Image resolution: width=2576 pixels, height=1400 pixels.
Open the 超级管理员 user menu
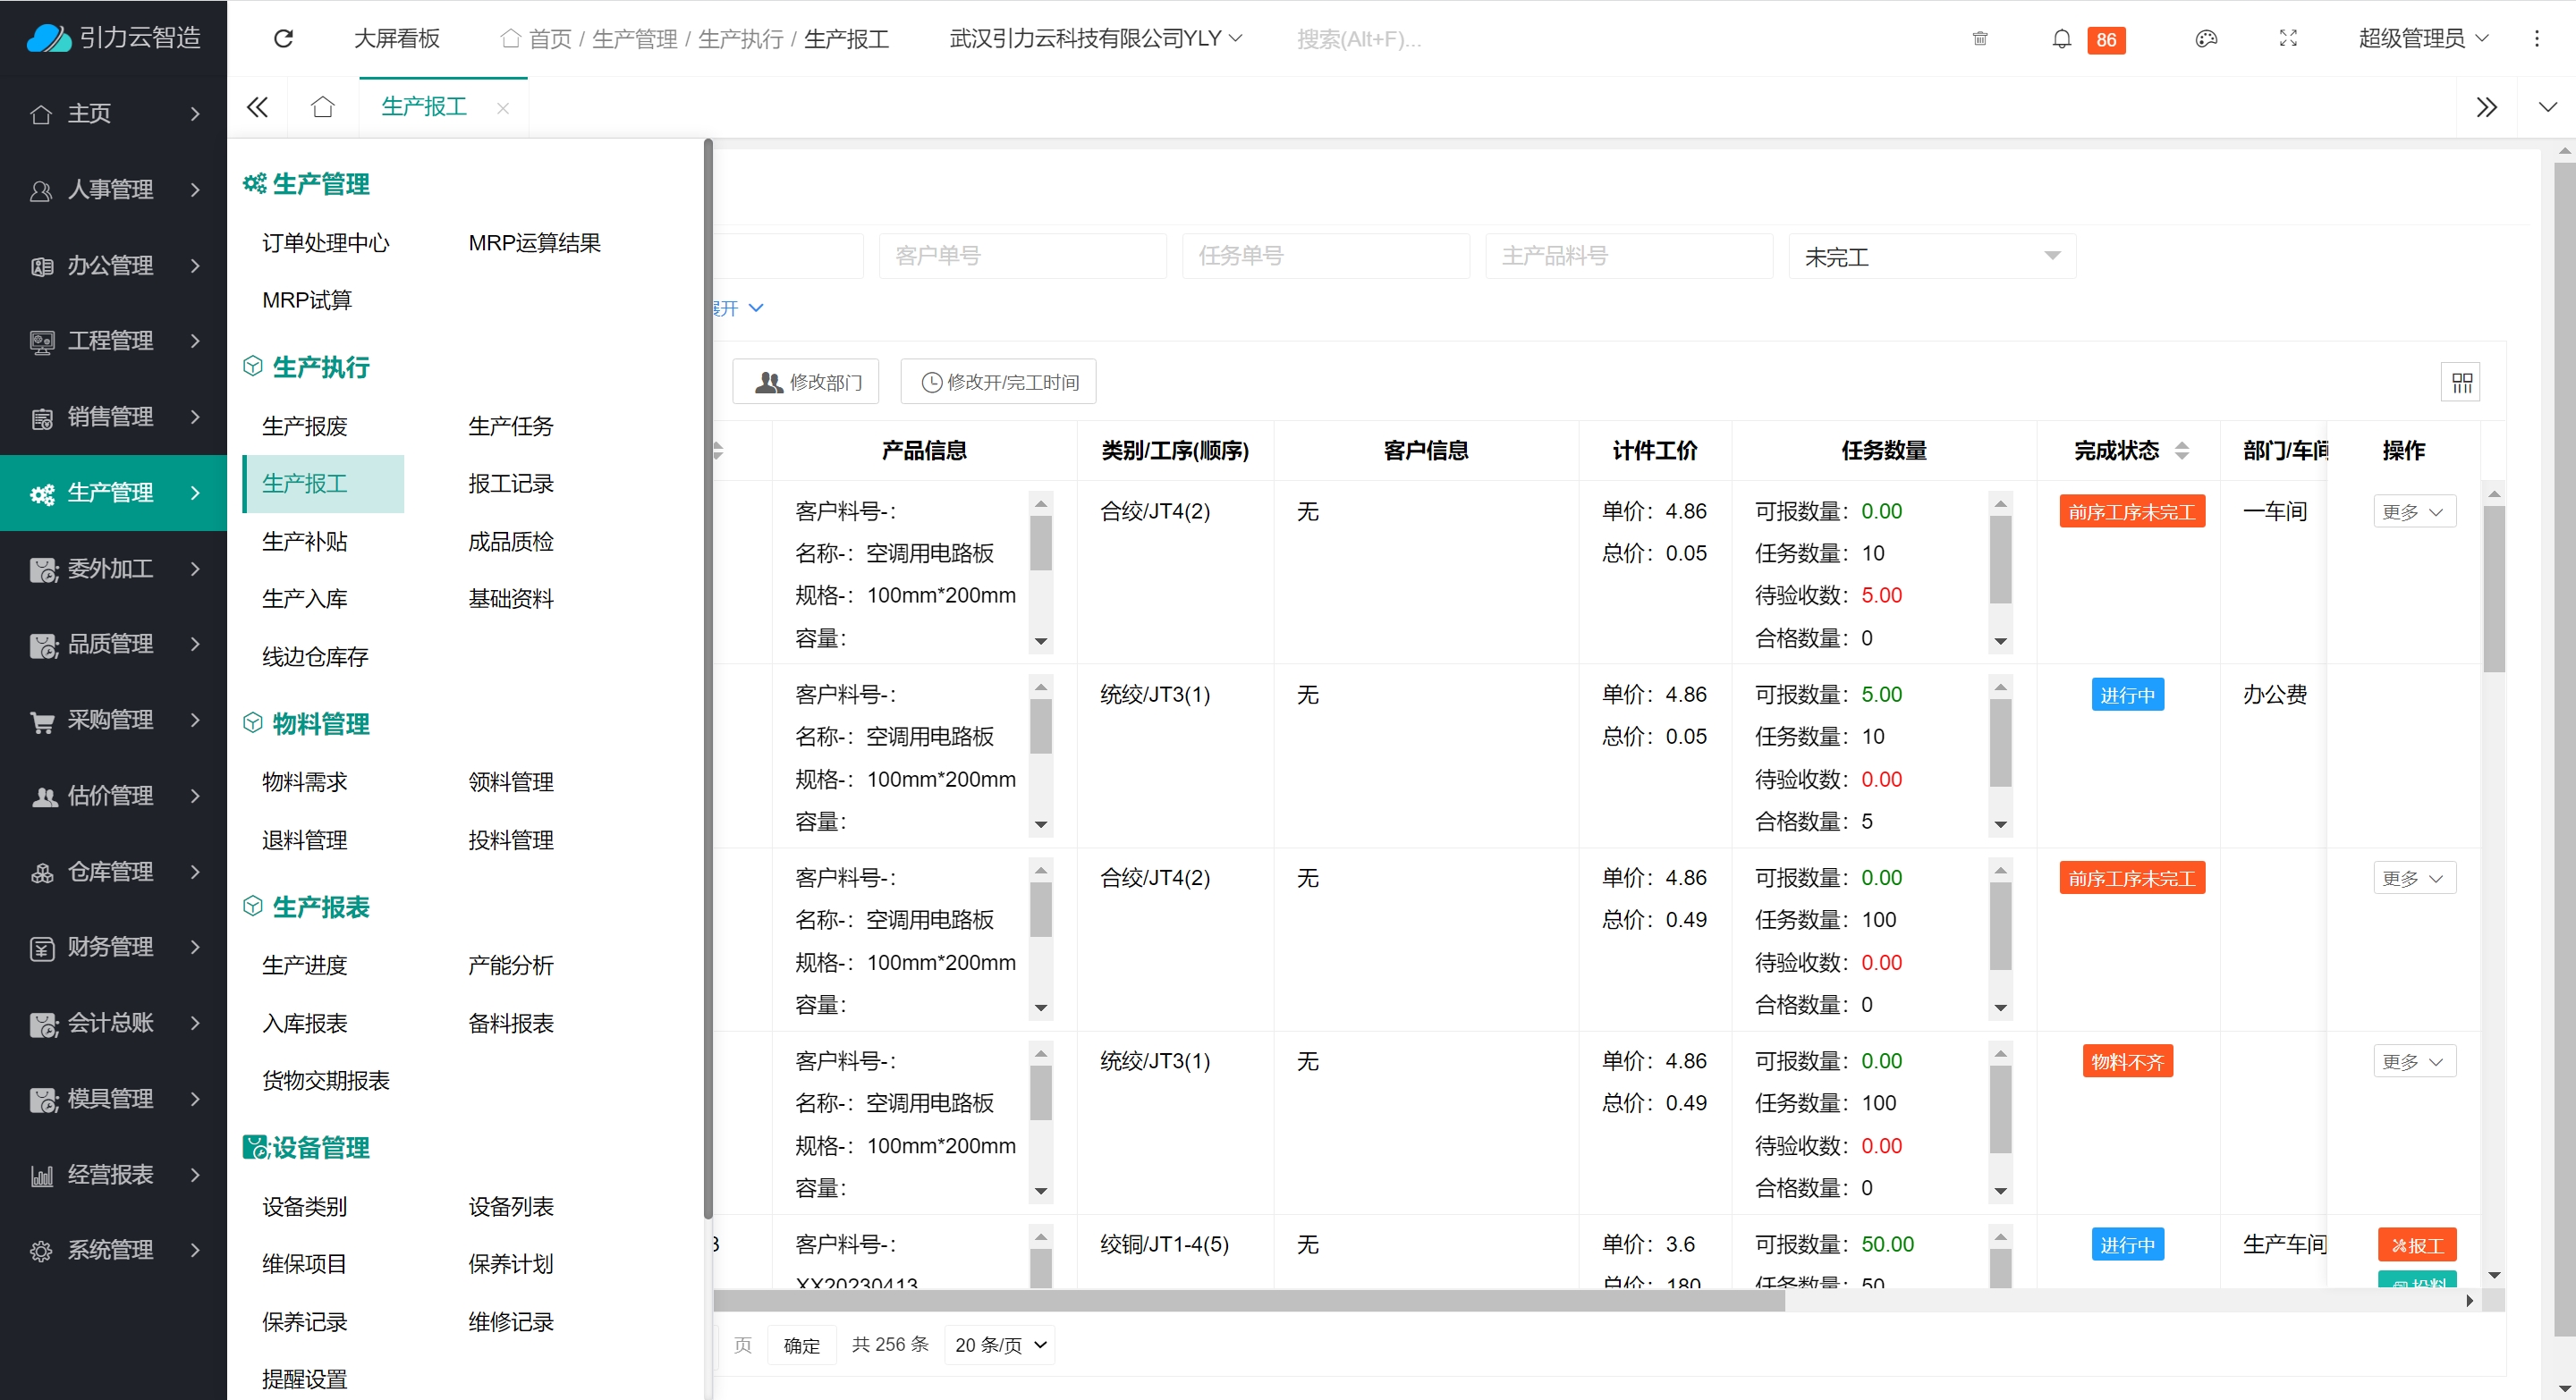(2422, 39)
